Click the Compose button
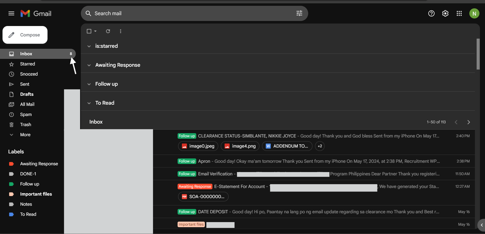Screen dimensions: 485x234 point(25,35)
